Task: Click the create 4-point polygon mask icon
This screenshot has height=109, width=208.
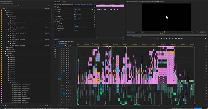Action: click(x=59, y=23)
